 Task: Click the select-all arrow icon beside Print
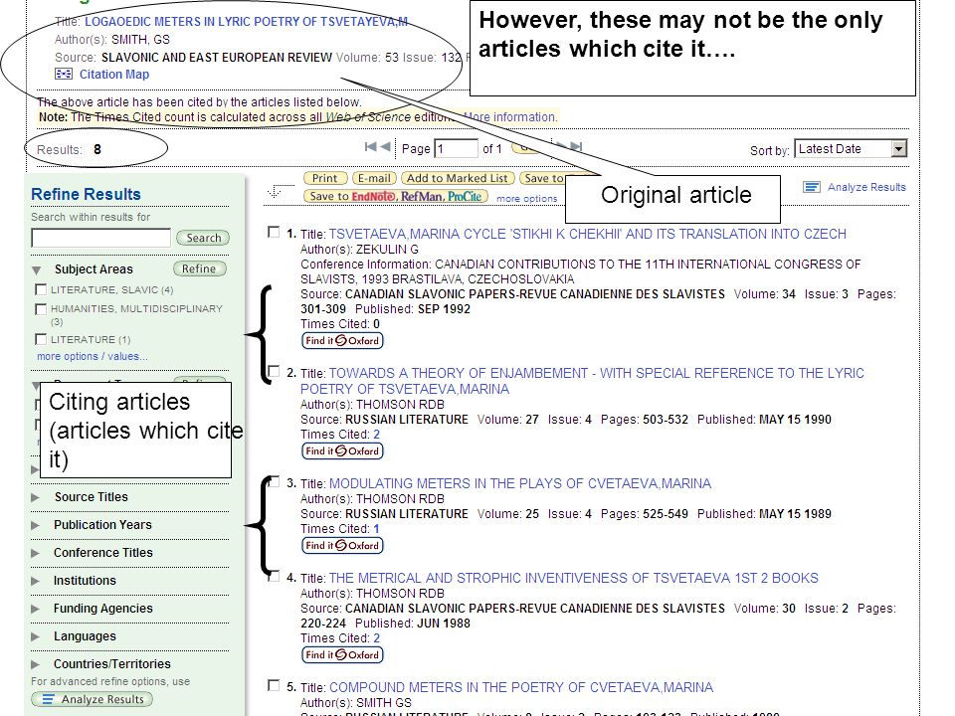[x=275, y=191]
